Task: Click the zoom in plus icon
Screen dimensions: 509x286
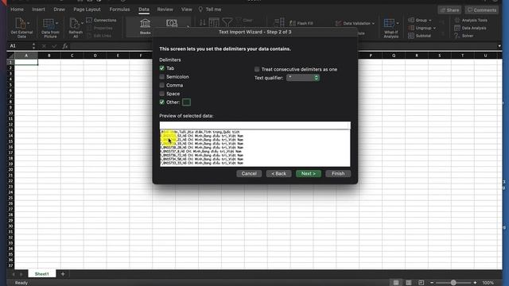Action: 476,283
